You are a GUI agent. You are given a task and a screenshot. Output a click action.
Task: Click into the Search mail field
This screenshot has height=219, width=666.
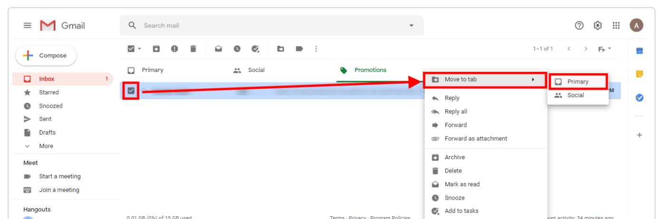click(x=272, y=26)
